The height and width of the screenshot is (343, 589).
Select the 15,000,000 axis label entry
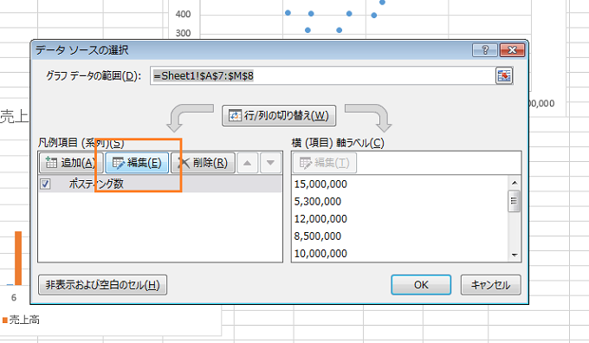coord(320,184)
